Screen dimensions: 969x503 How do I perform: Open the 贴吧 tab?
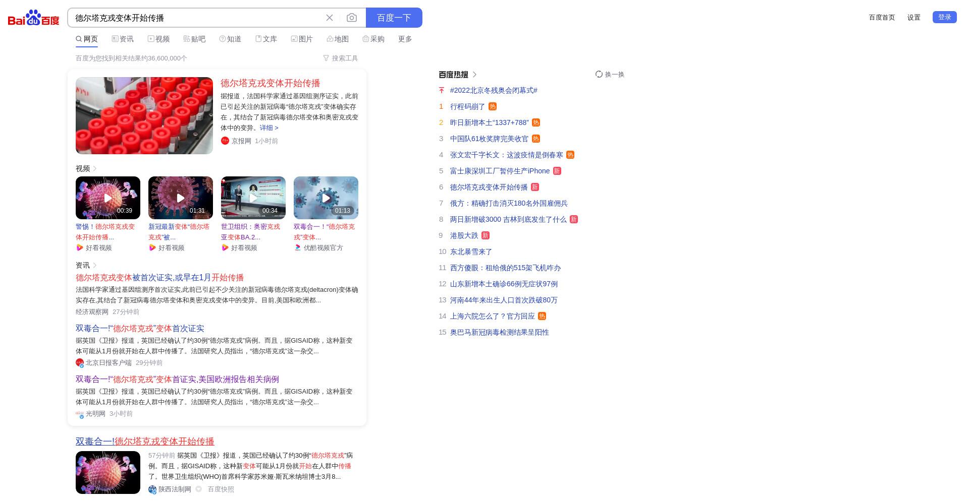coord(194,39)
